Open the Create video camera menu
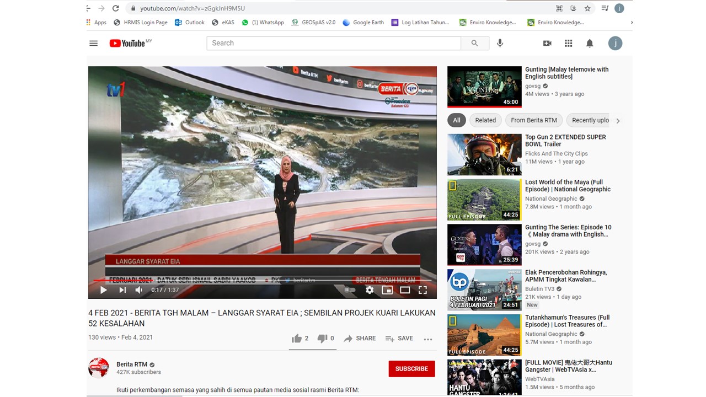Viewport: 706px width, 397px height. pyautogui.click(x=547, y=44)
